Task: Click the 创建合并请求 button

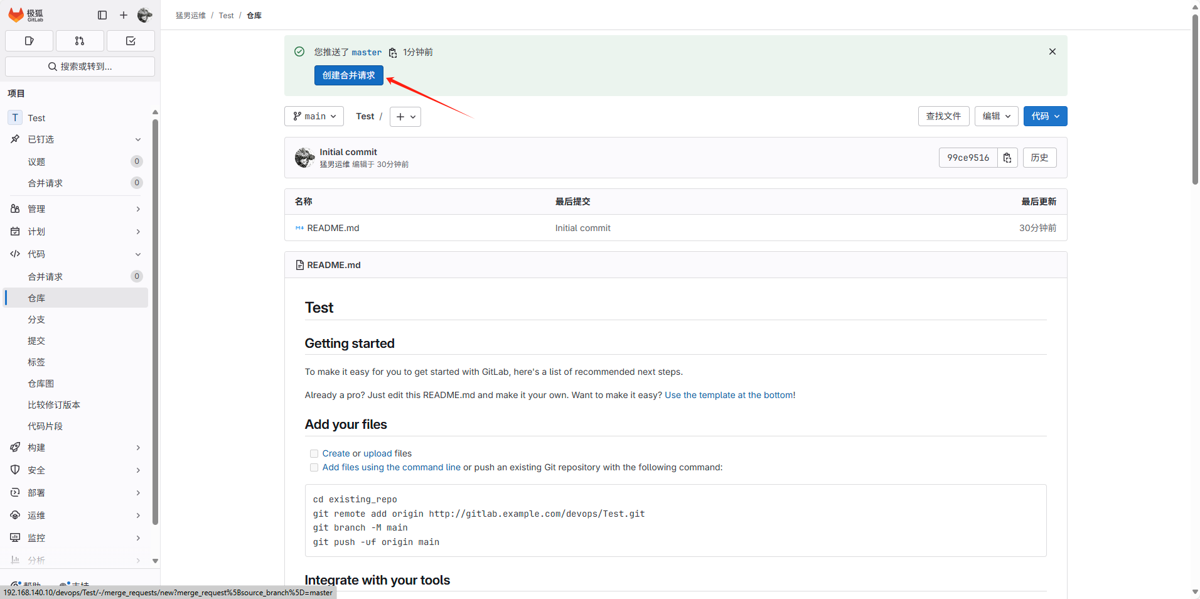Action: pos(348,75)
